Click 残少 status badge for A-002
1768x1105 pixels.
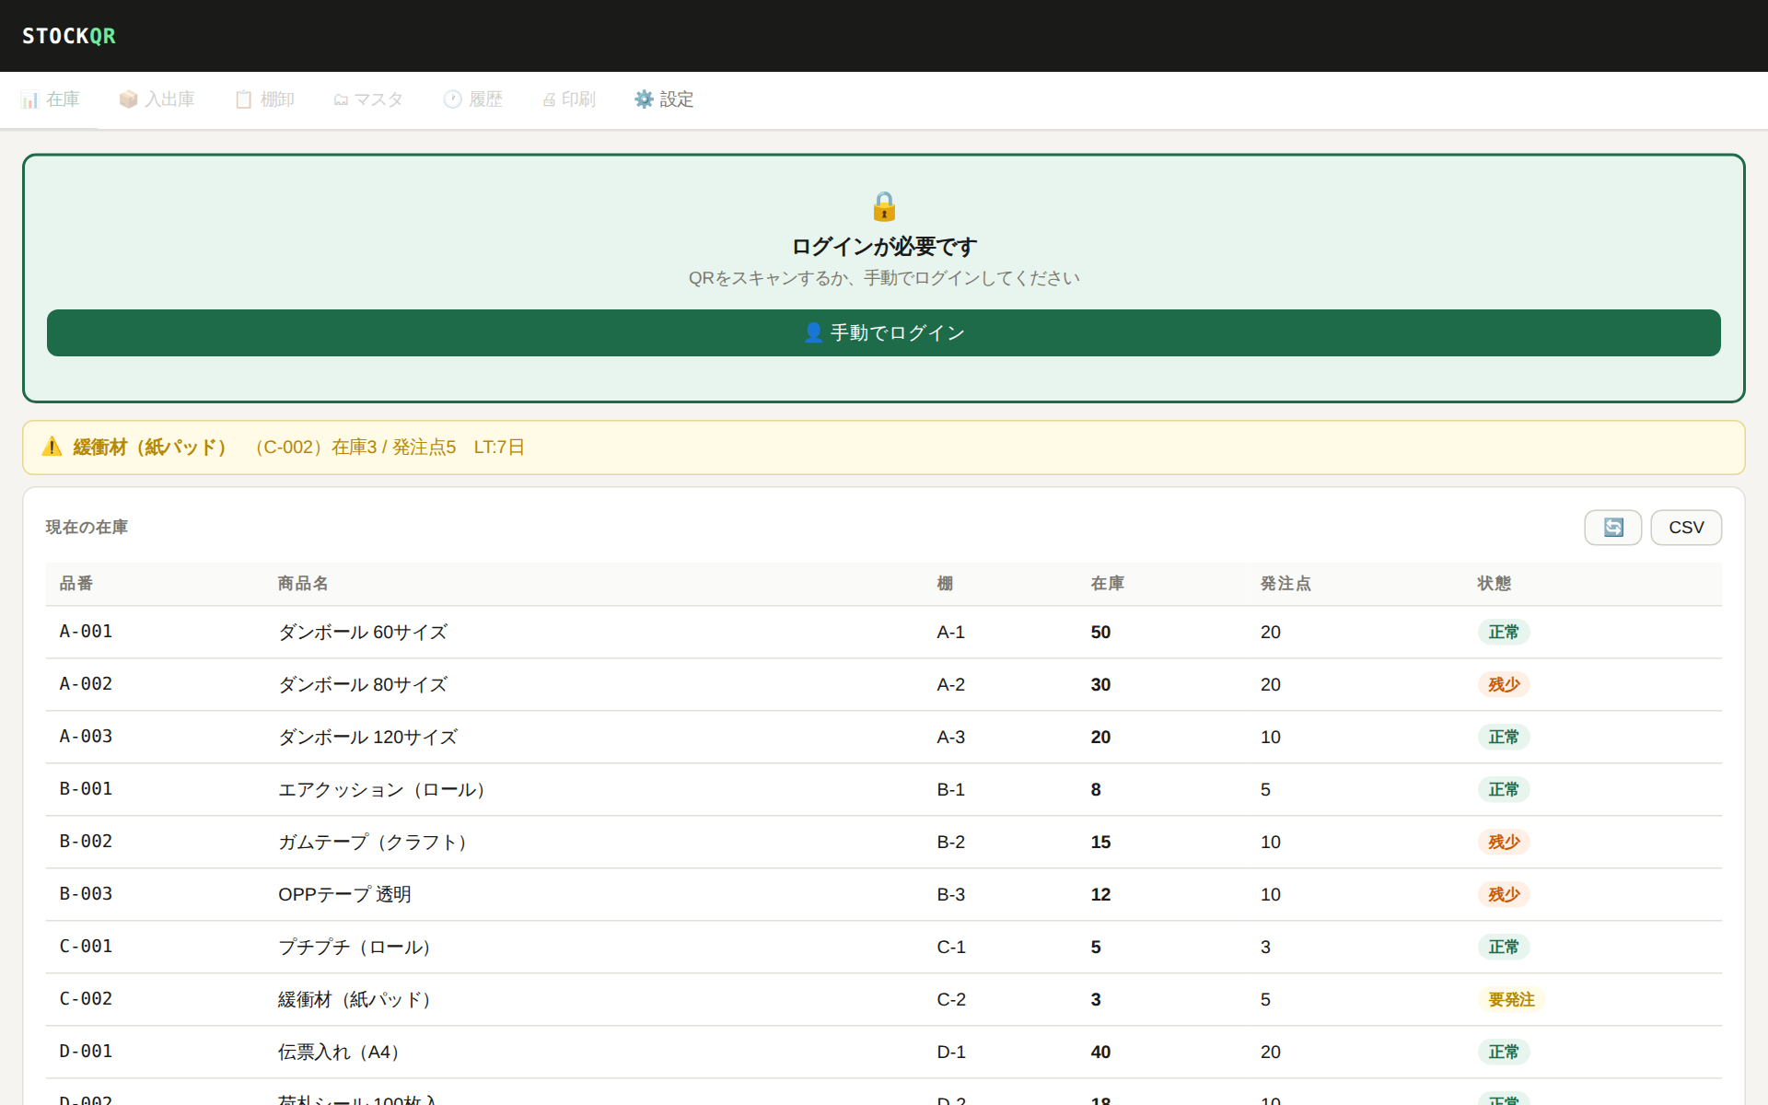point(1504,684)
